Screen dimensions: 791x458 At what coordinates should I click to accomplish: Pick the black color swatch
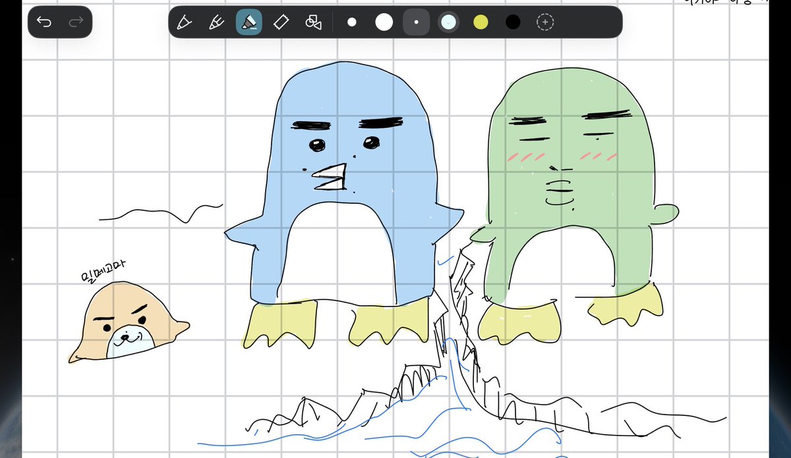513,22
